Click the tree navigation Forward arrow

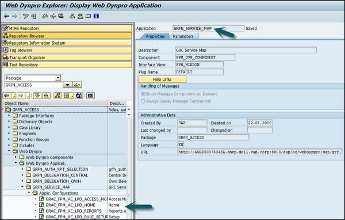click(x=21, y=96)
